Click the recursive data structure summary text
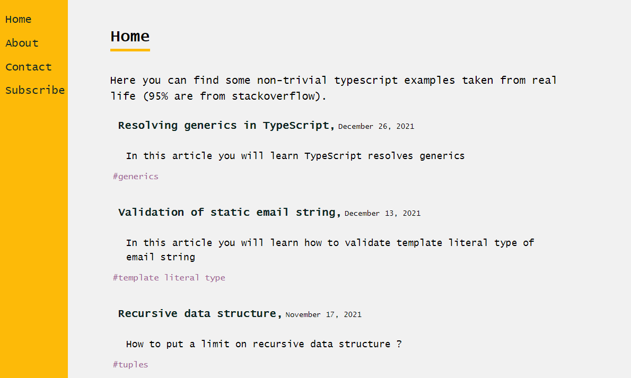The image size is (631, 378). coord(264,344)
